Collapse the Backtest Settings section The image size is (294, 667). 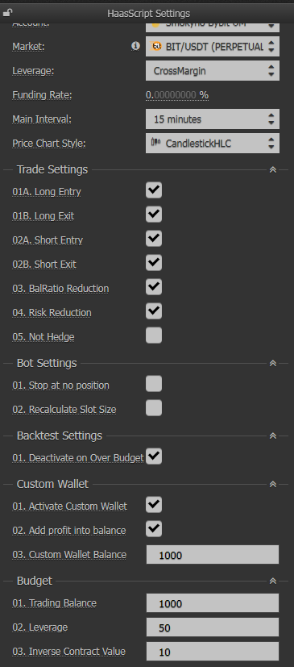pos(273,436)
